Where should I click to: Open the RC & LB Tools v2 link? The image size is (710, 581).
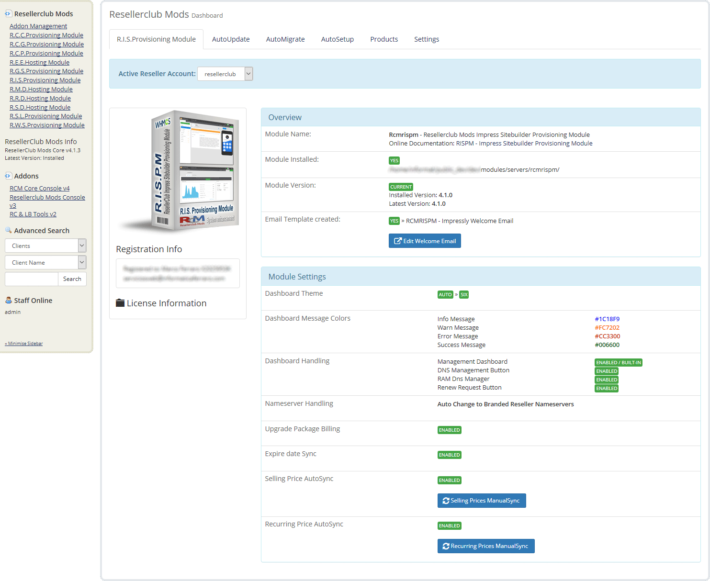tap(33, 214)
